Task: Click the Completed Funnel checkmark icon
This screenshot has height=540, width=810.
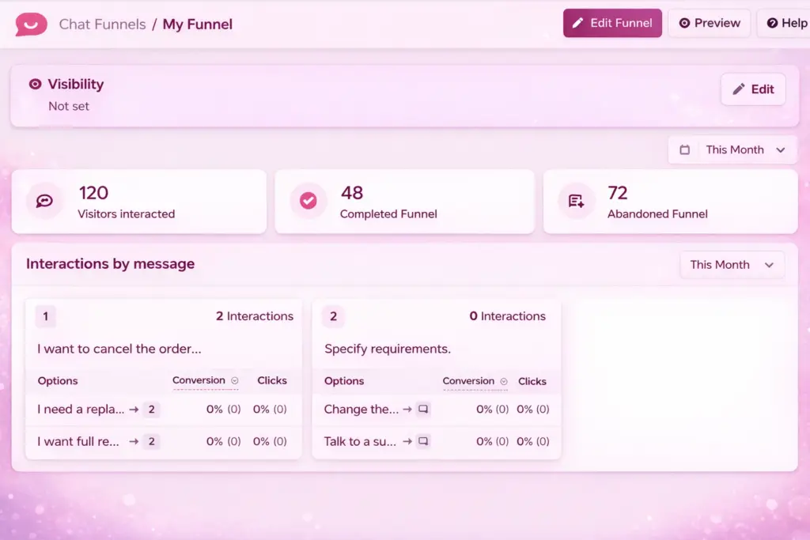Action: click(x=308, y=201)
